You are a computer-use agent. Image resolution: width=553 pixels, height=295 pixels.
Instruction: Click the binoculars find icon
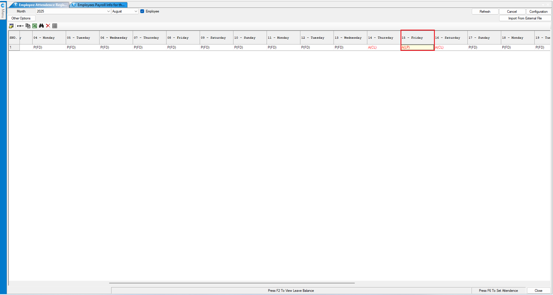[41, 26]
